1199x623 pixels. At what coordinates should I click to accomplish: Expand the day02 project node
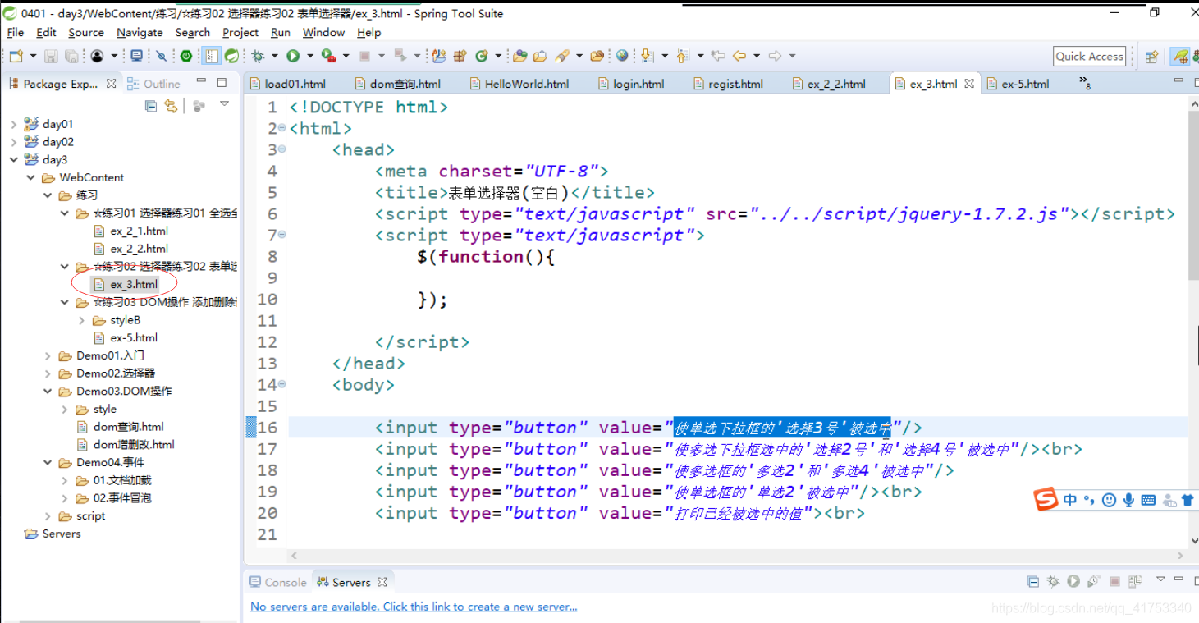(13, 142)
